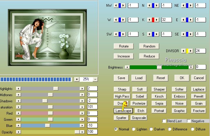Decrease the DIVISOR with left arrow
Screen dimensions: 210x136
click(183, 51)
